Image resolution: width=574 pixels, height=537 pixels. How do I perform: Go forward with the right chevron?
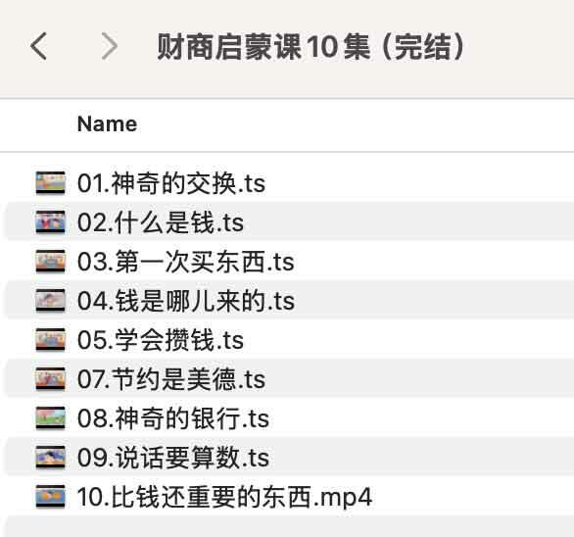coord(109,46)
